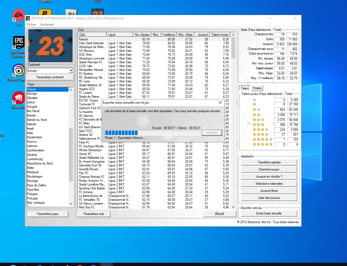The height and width of the screenshot is (266, 347).
Task: Close the export progress dialog
Action: point(220,103)
